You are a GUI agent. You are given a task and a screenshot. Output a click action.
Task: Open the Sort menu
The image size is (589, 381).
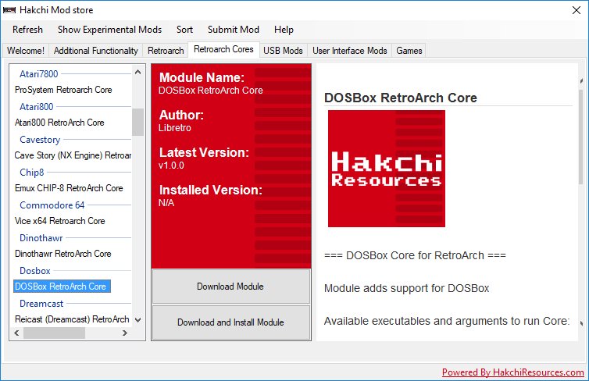(184, 30)
